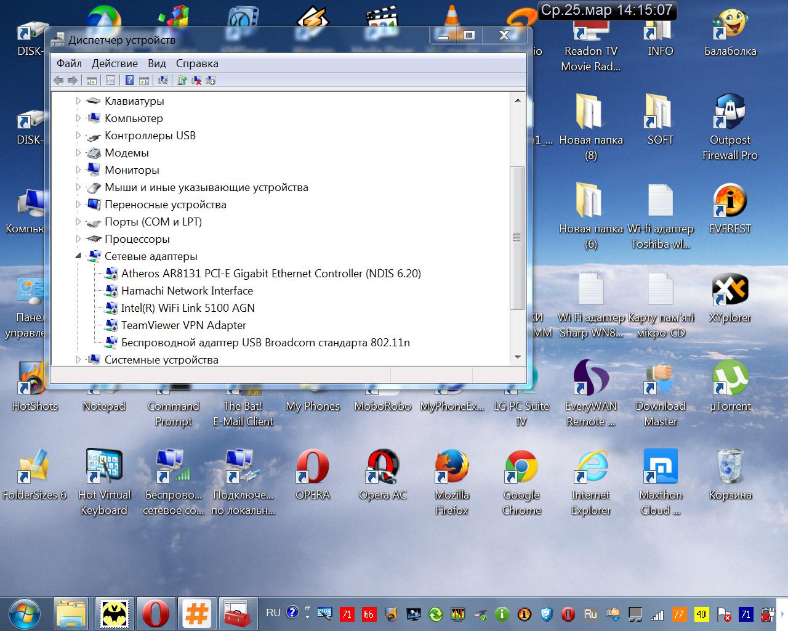Click the Opera icon in the taskbar
788x631 pixels.
coord(155,614)
